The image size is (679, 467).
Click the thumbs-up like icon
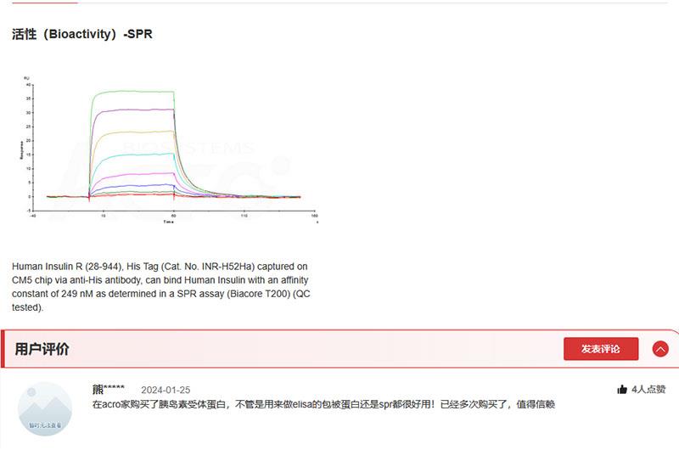point(622,390)
